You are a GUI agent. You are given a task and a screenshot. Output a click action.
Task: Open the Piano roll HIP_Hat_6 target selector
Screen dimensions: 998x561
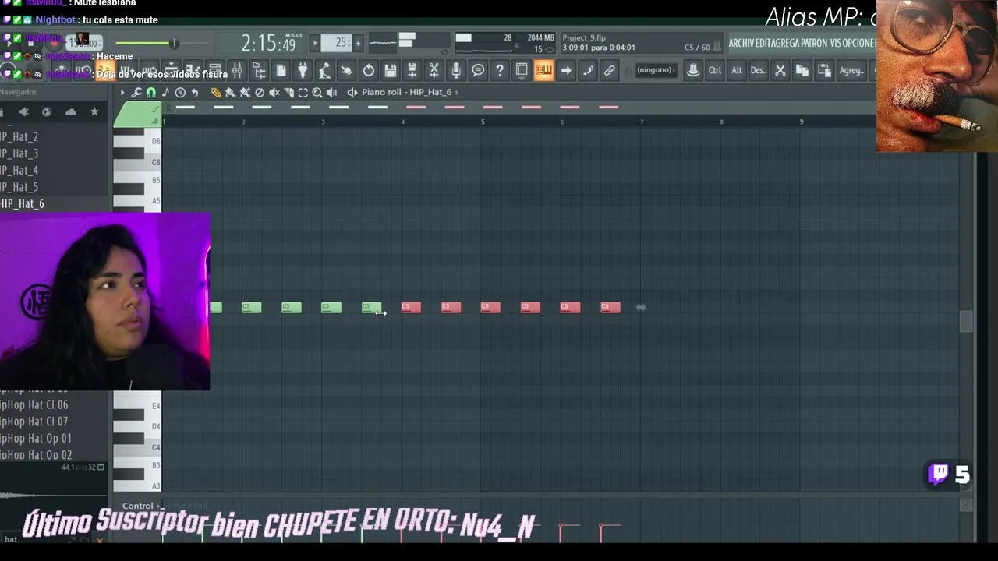click(x=406, y=92)
